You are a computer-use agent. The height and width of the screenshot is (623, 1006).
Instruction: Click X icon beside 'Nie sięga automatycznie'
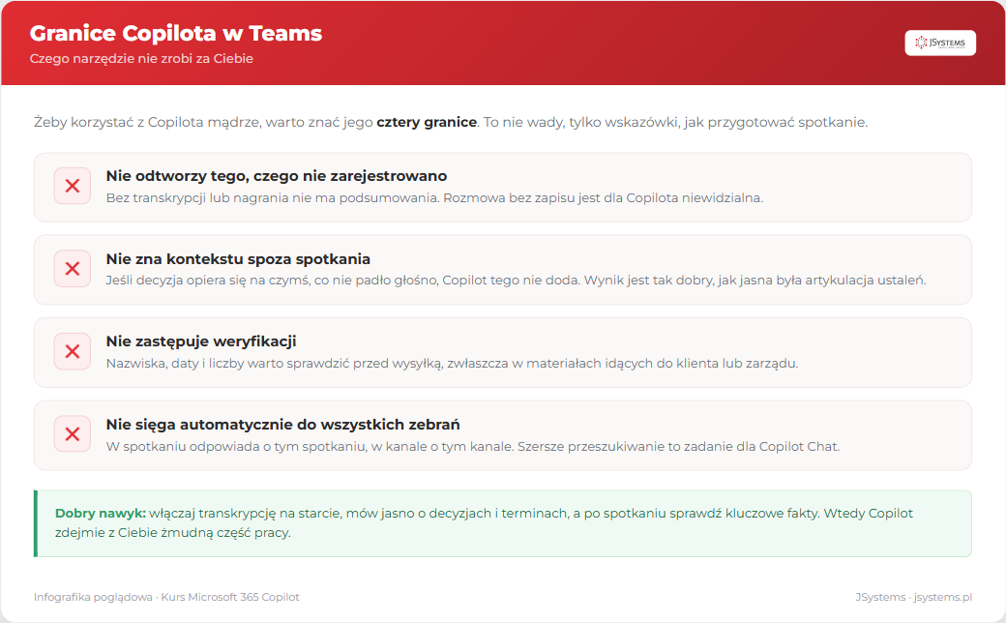[73, 434]
